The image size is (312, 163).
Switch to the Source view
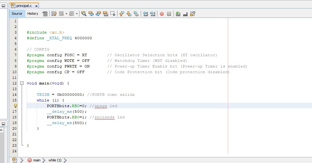17,14
